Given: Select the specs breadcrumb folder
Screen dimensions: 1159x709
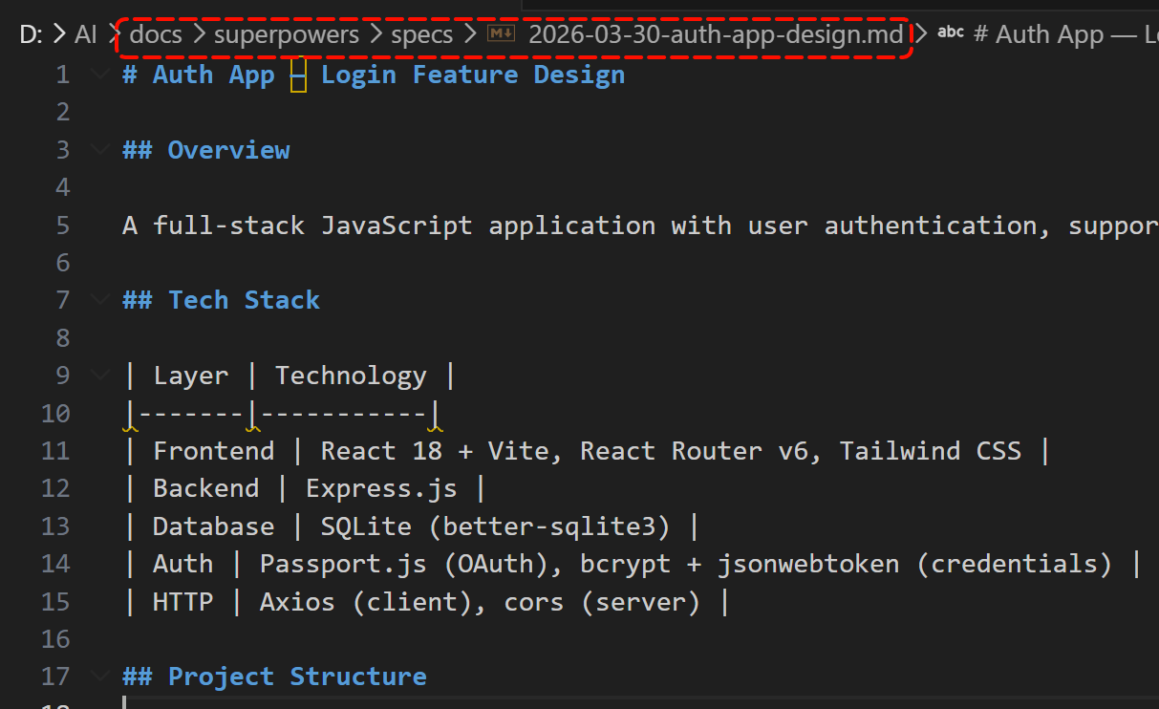Looking at the screenshot, I should (422, 35).
